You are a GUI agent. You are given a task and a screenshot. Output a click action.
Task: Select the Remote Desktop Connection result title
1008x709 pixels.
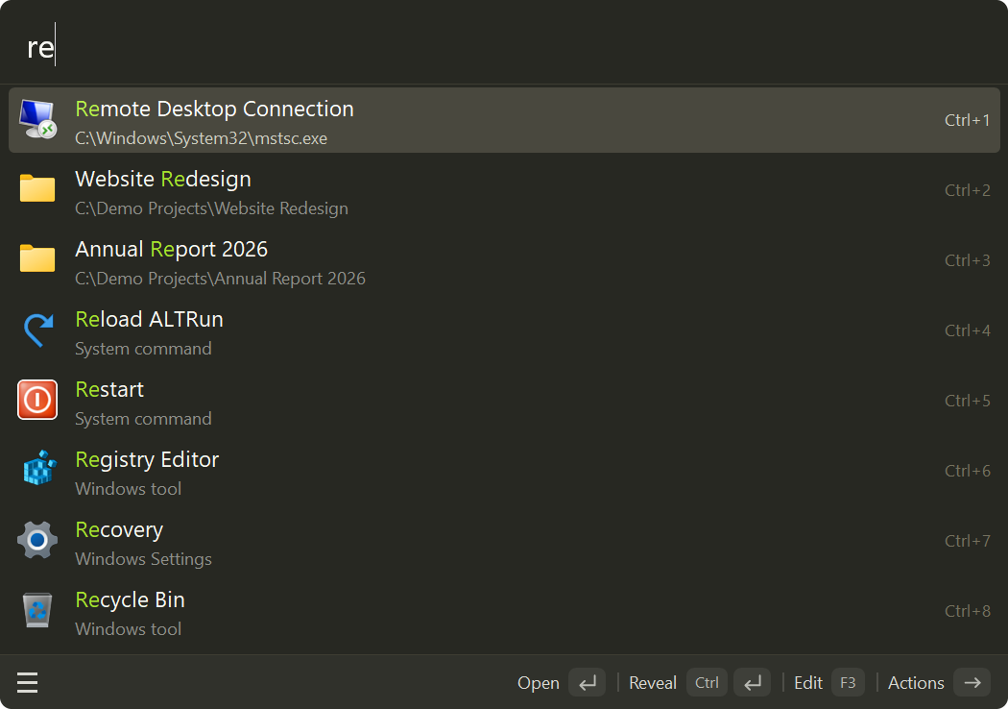pos(214,110)
